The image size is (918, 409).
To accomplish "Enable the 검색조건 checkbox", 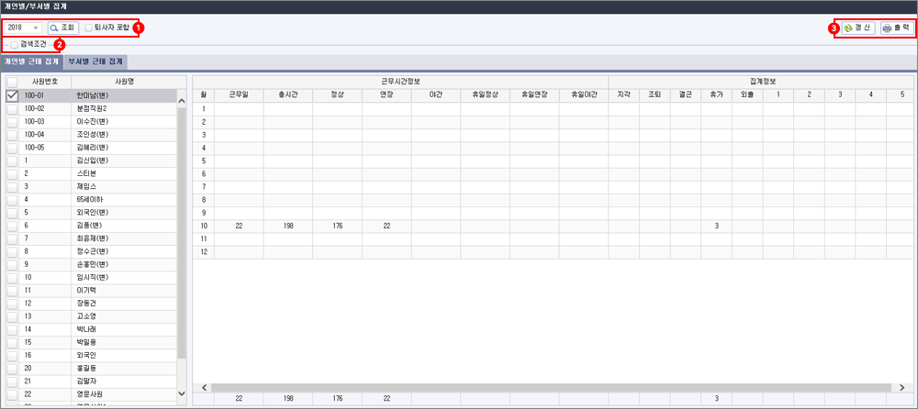I will pyautogui.click(x=14, y=44).
